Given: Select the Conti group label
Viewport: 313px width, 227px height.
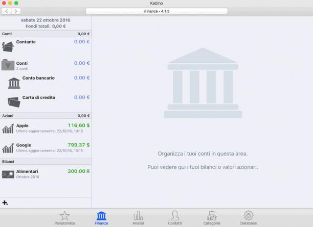Looking at the screenshot, I should click(x=22, y=63).
